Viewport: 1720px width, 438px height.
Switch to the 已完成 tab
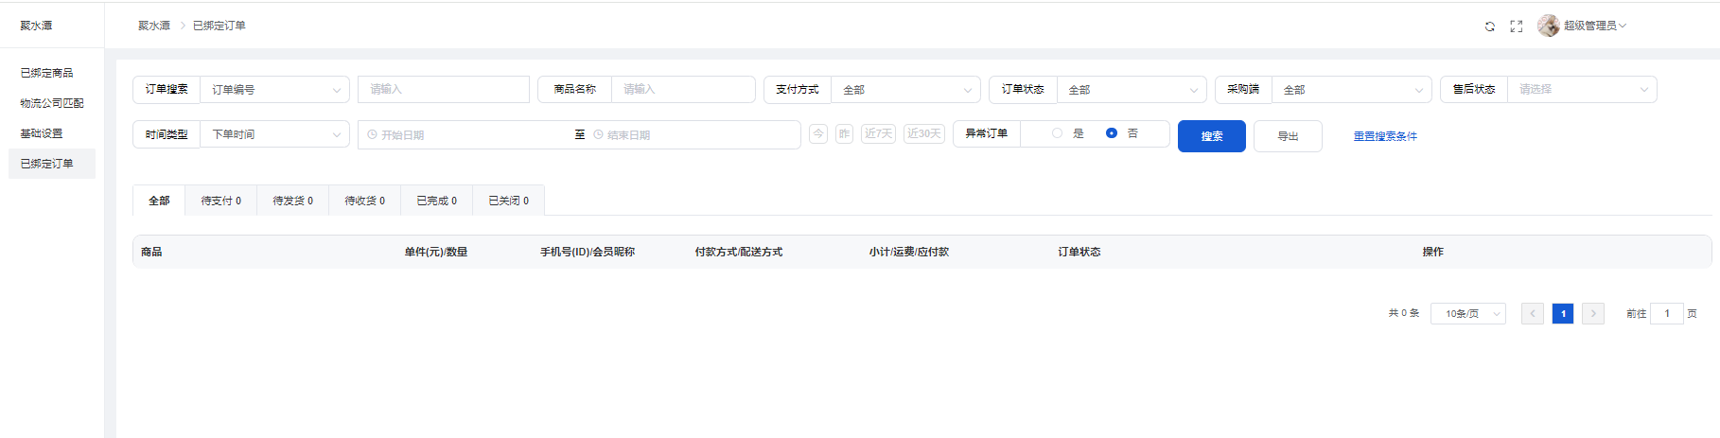[437, 201]
